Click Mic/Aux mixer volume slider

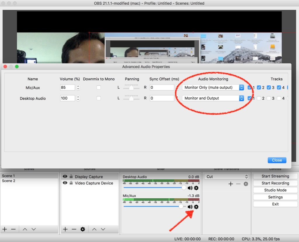click(155, 207)
